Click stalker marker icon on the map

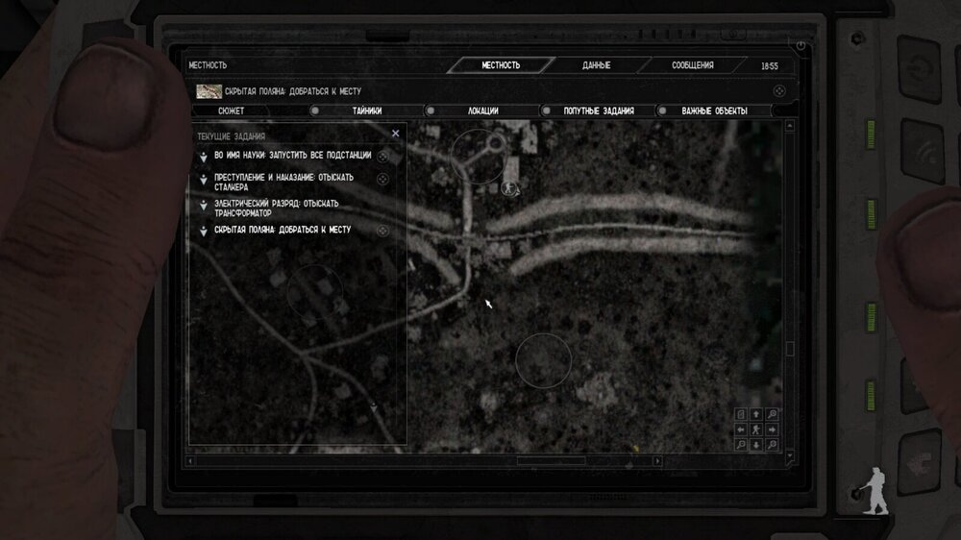pyautogui.click(x=509, y=188)
